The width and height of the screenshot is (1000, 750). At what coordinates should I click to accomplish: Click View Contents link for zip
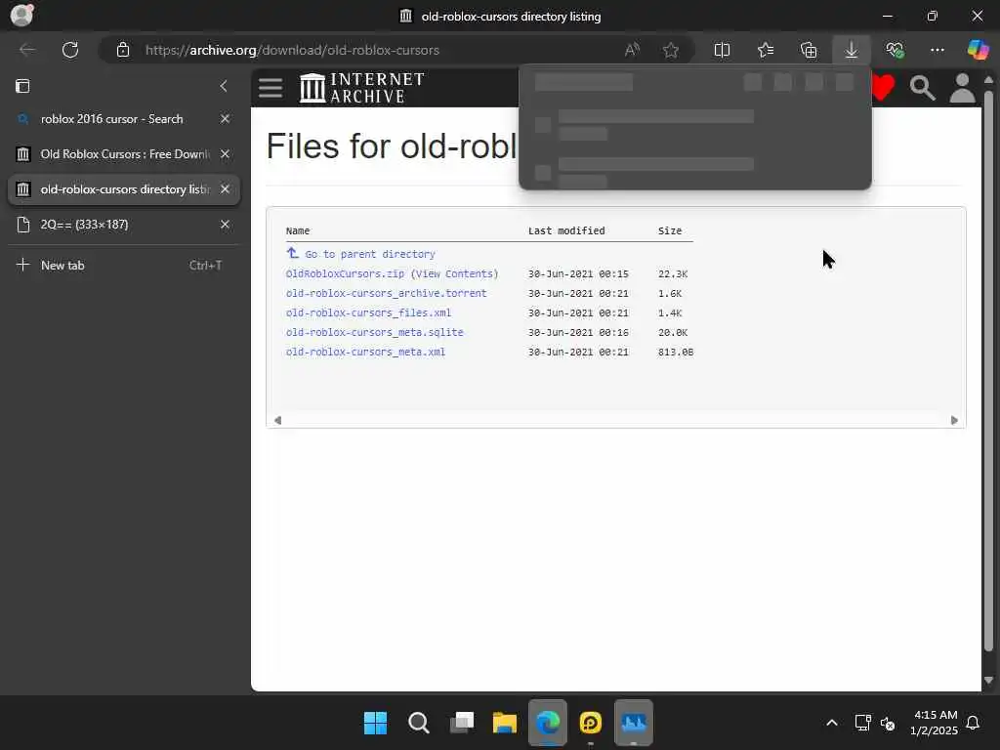pos(454,273)
